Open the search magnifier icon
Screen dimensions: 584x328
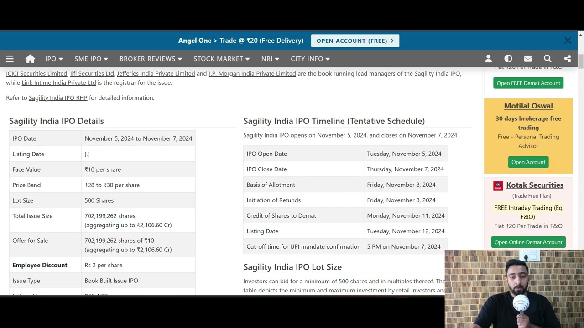coord(547,59)
